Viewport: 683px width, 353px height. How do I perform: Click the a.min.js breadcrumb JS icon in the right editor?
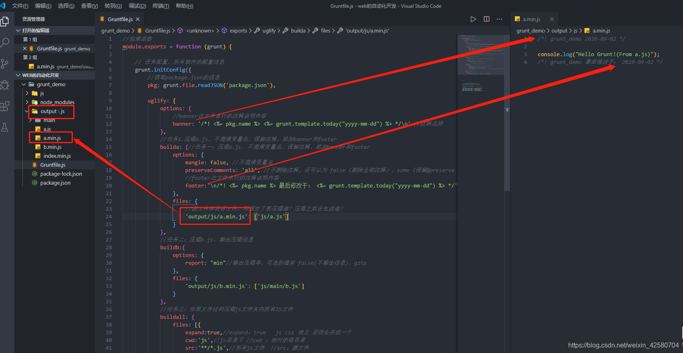click(x=587, y=31)
